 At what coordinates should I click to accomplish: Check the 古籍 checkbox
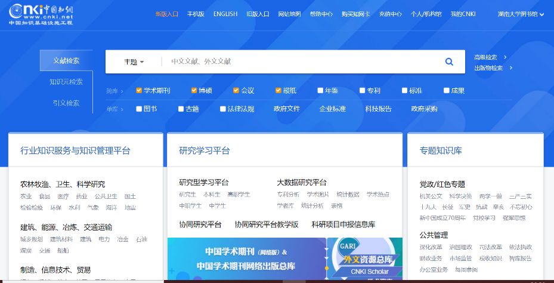point(181,109)
